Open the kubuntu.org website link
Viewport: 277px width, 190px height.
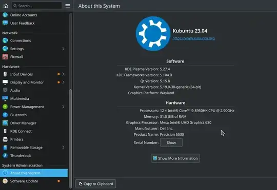[193, 38]
